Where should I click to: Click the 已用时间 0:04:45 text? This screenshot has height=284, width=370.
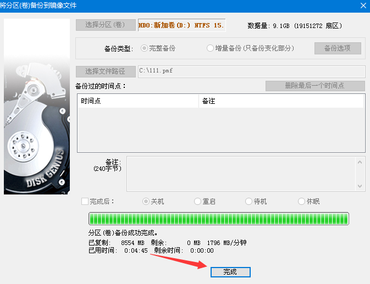[x=118, y=250]
